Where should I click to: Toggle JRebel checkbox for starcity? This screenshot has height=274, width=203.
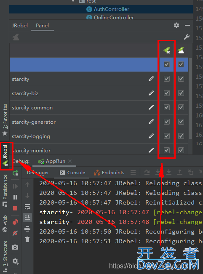point(167,79)
